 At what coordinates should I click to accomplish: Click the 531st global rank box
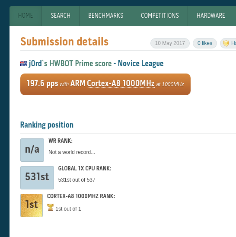point(37,178)
